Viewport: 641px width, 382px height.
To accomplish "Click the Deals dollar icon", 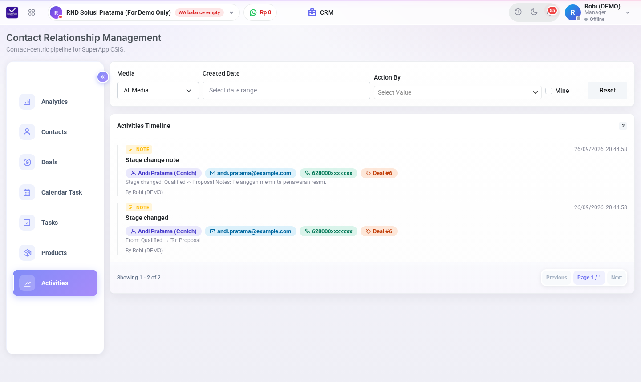I will point(27,162).
